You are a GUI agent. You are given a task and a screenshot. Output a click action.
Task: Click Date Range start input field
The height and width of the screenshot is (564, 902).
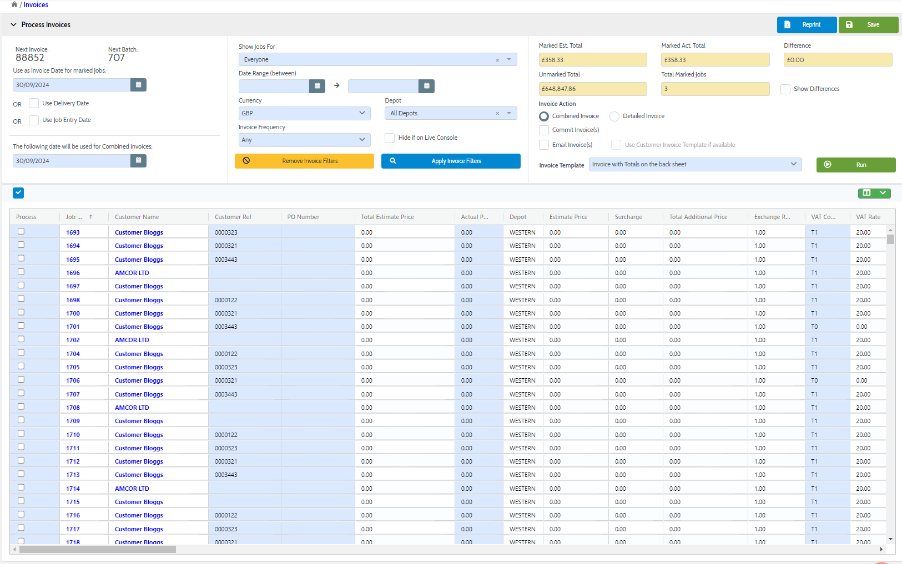(x=274, y=86)
